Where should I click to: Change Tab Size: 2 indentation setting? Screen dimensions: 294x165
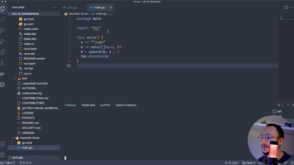[248, 163]
